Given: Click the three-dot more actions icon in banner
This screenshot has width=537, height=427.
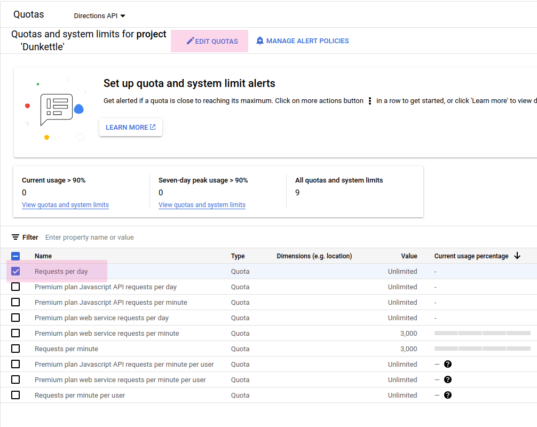Looking at the screenshot, I should [369, 101].
